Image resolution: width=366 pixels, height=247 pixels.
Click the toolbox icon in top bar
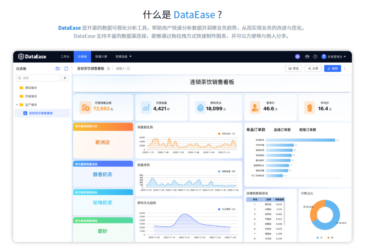click(x=307, y=57)
